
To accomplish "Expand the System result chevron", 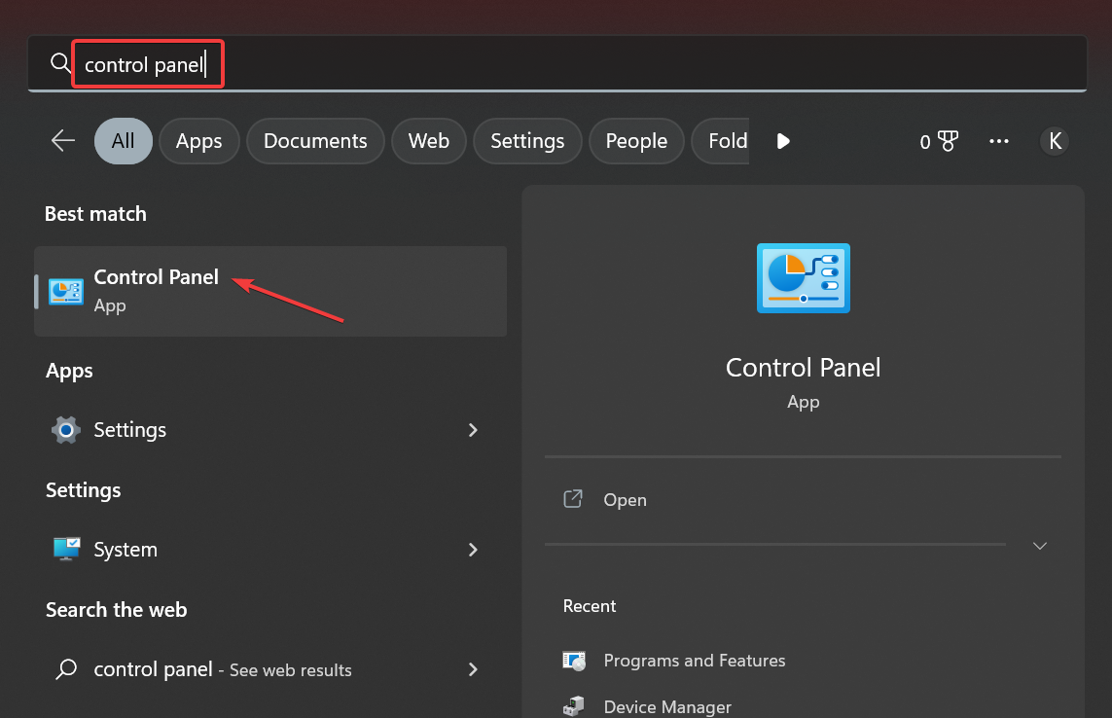I will 473,550.
